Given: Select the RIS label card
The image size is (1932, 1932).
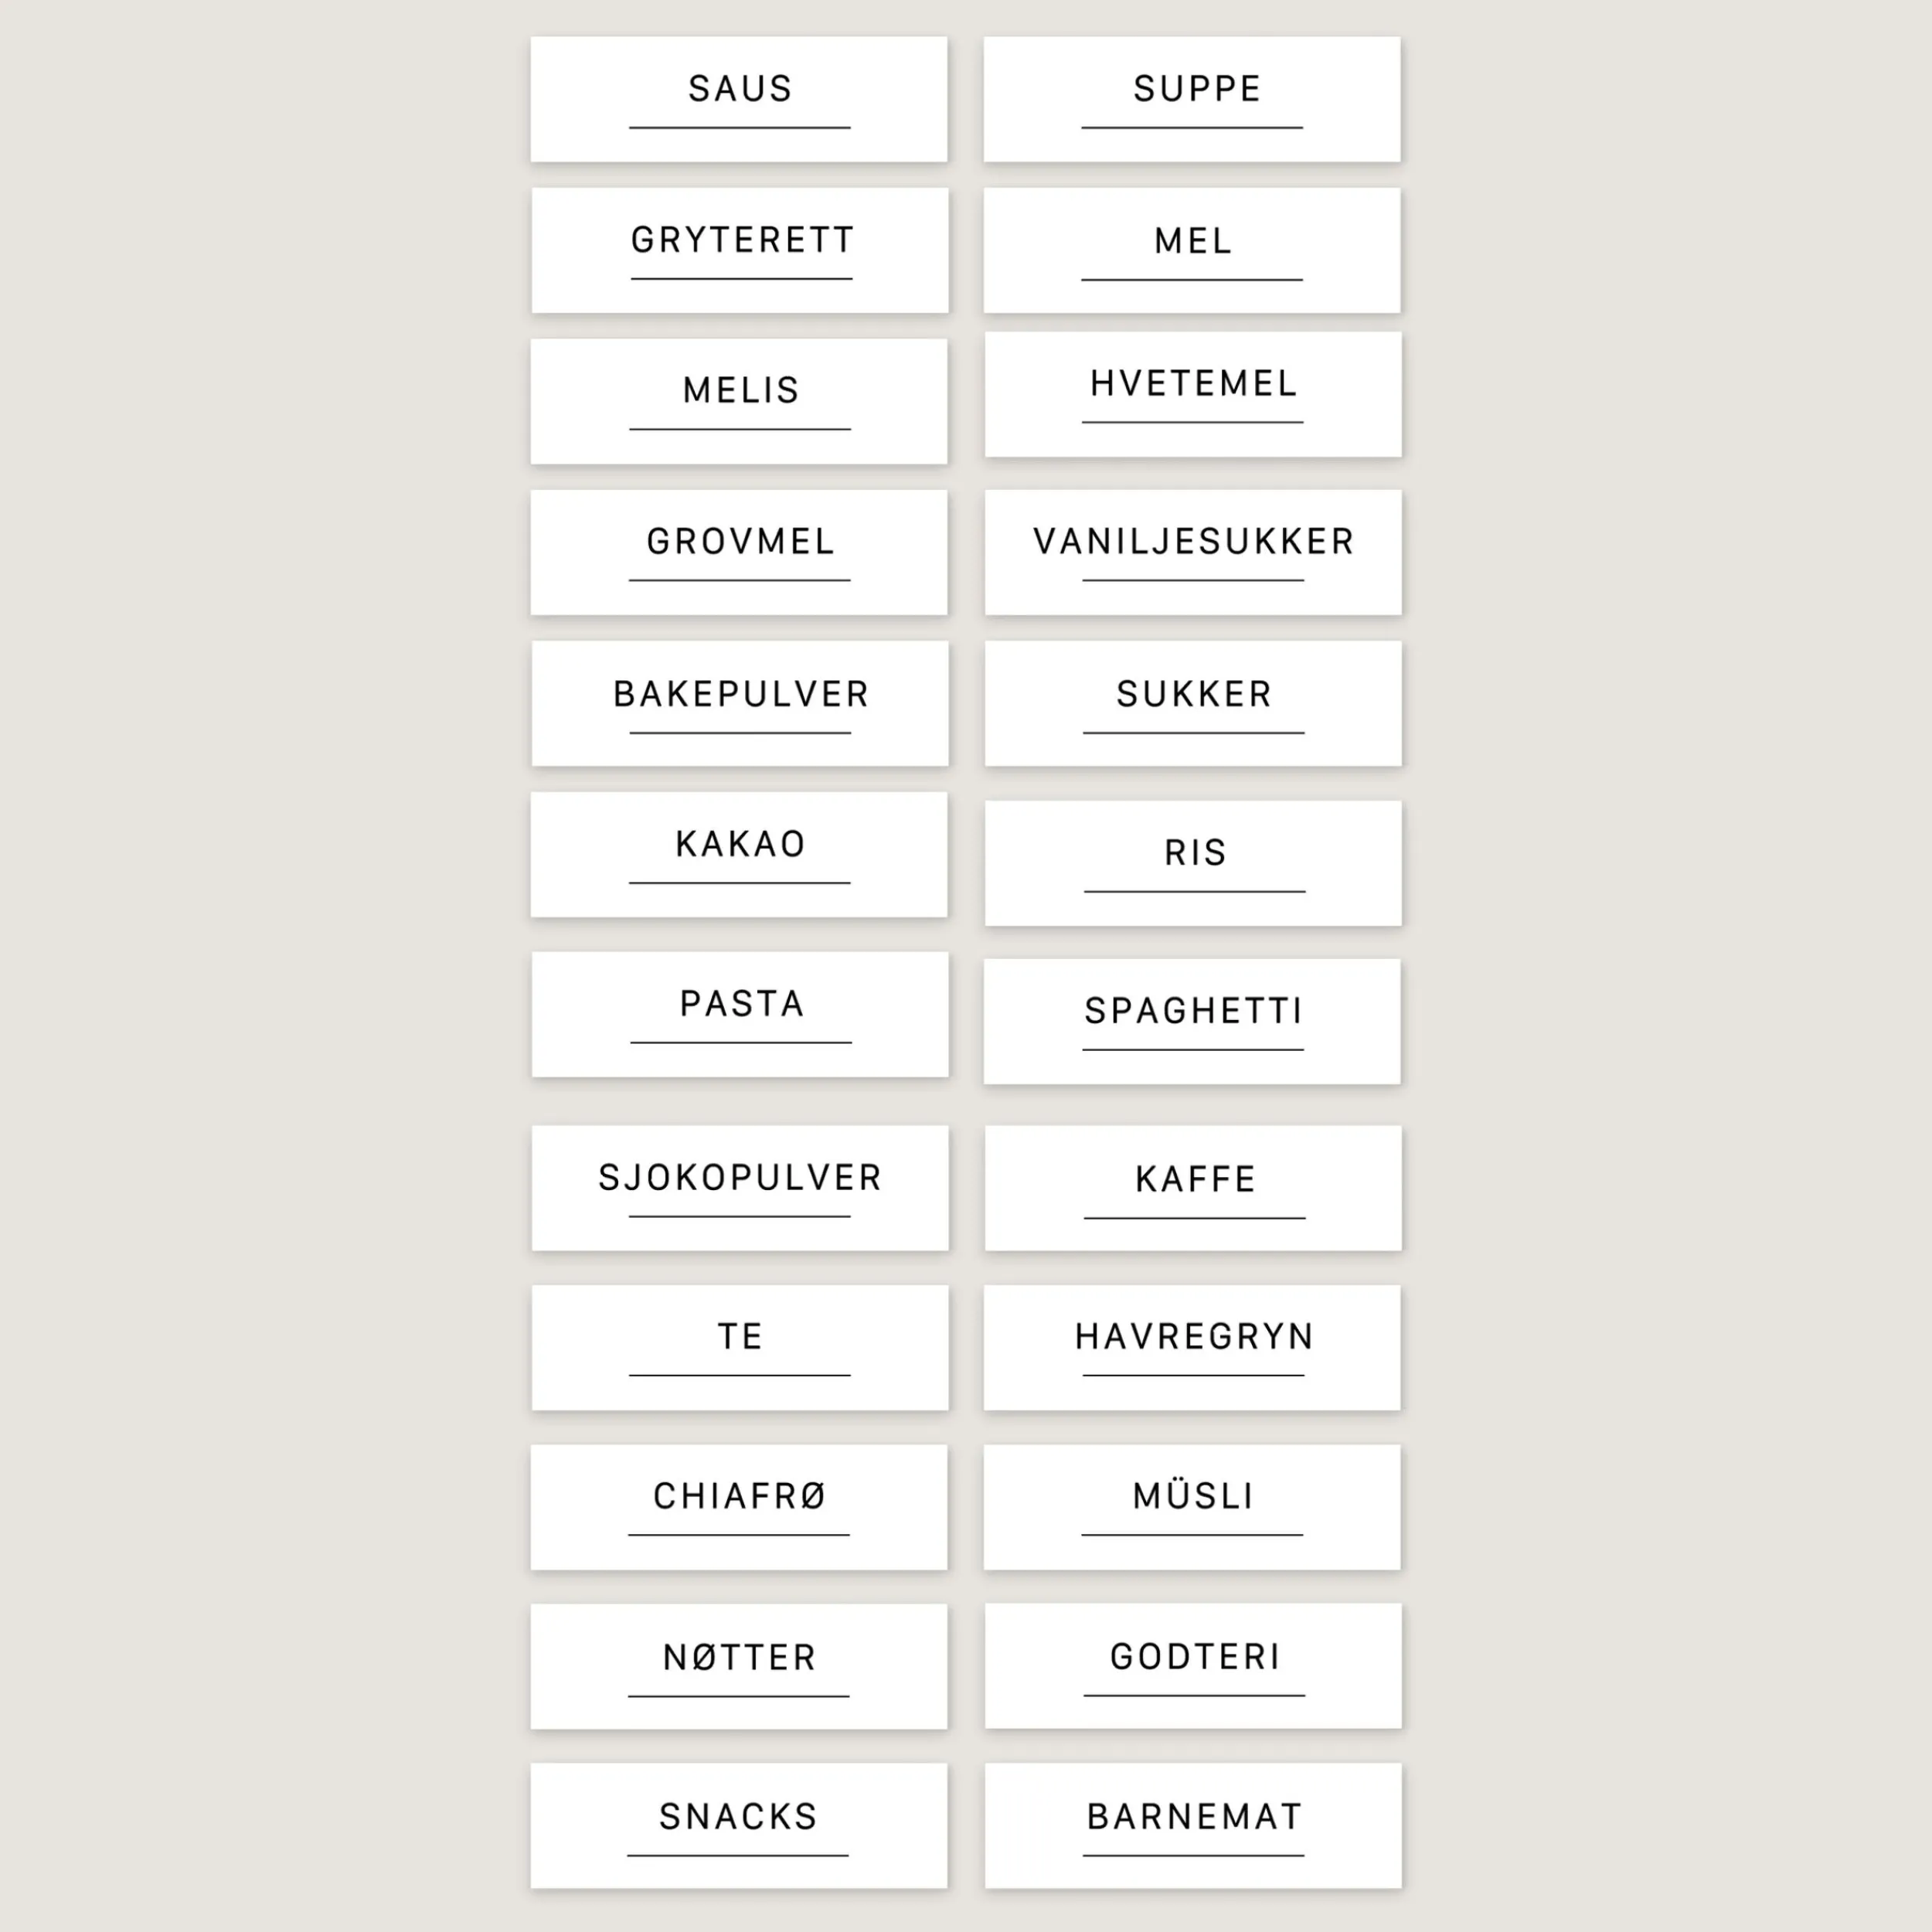Looking at the screenshot, I should coord(1193,862).
